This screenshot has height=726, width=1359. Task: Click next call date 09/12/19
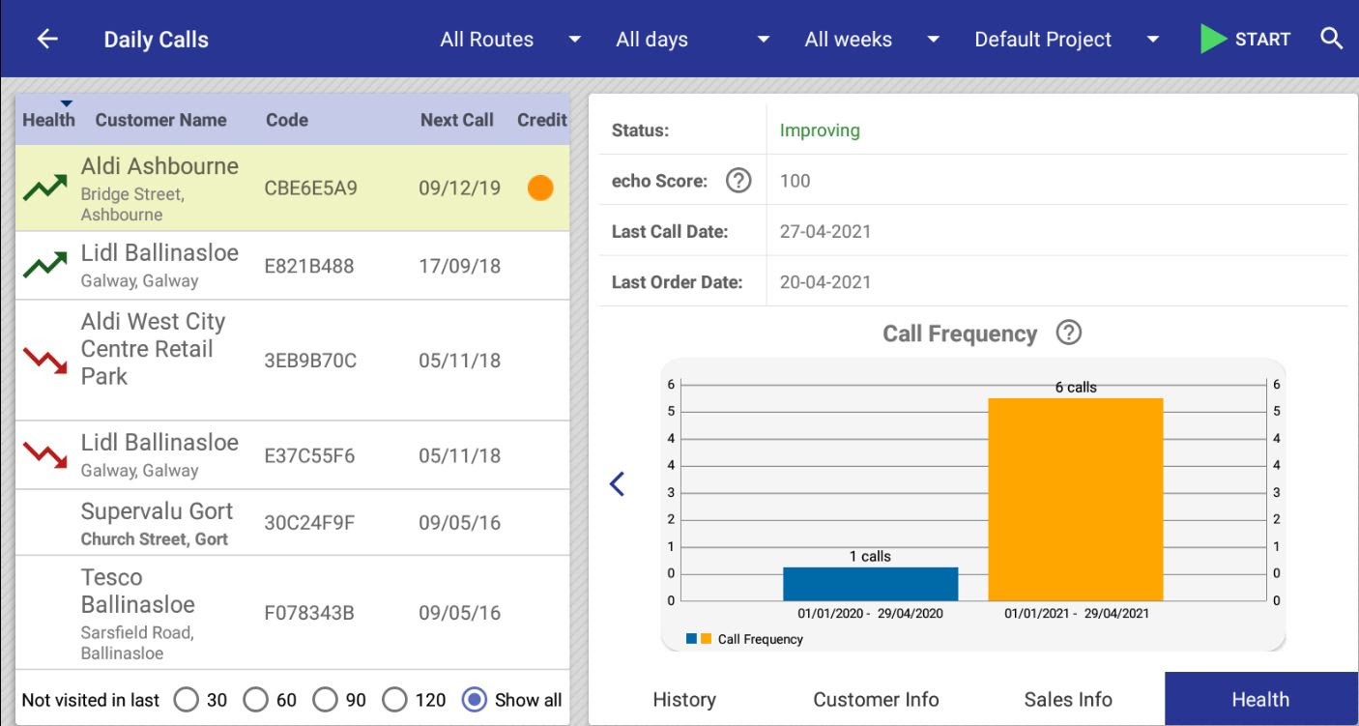tap(459, 189)
